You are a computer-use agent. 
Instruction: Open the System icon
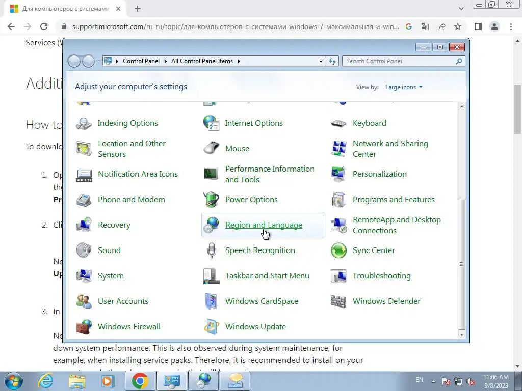click(x=84, y=276)
